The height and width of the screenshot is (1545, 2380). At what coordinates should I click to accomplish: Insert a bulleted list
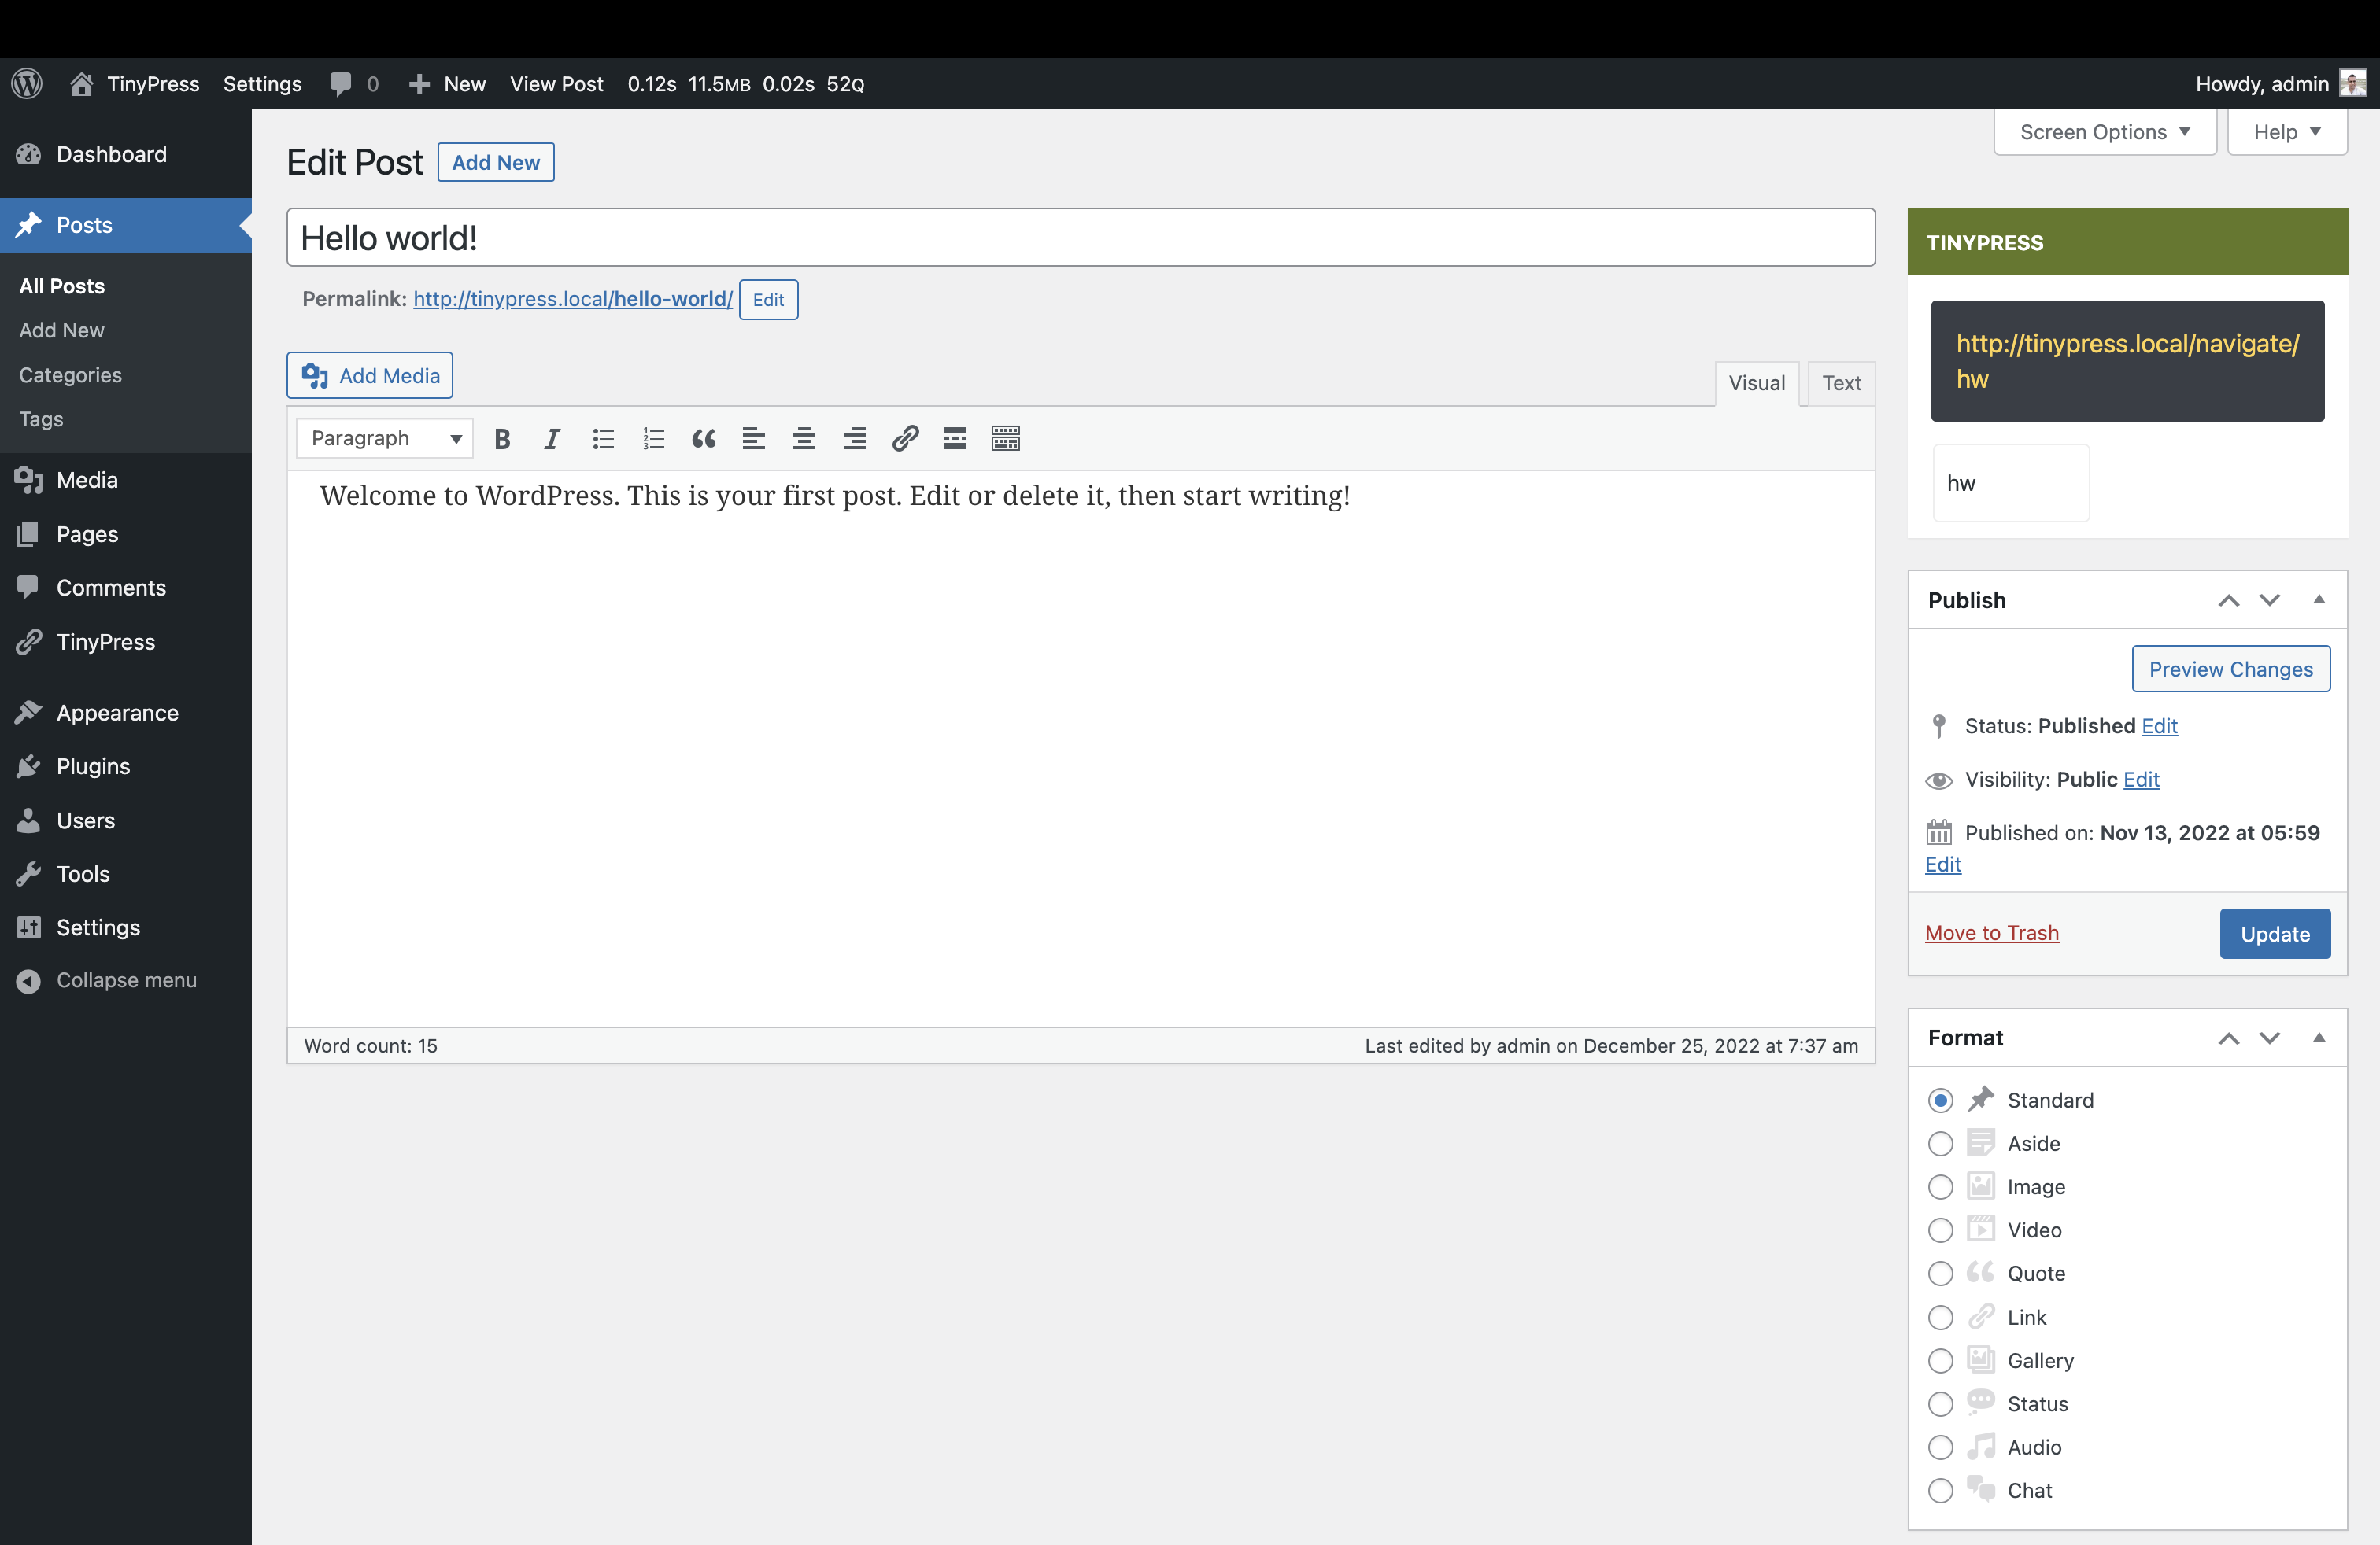tap(603, 439)
